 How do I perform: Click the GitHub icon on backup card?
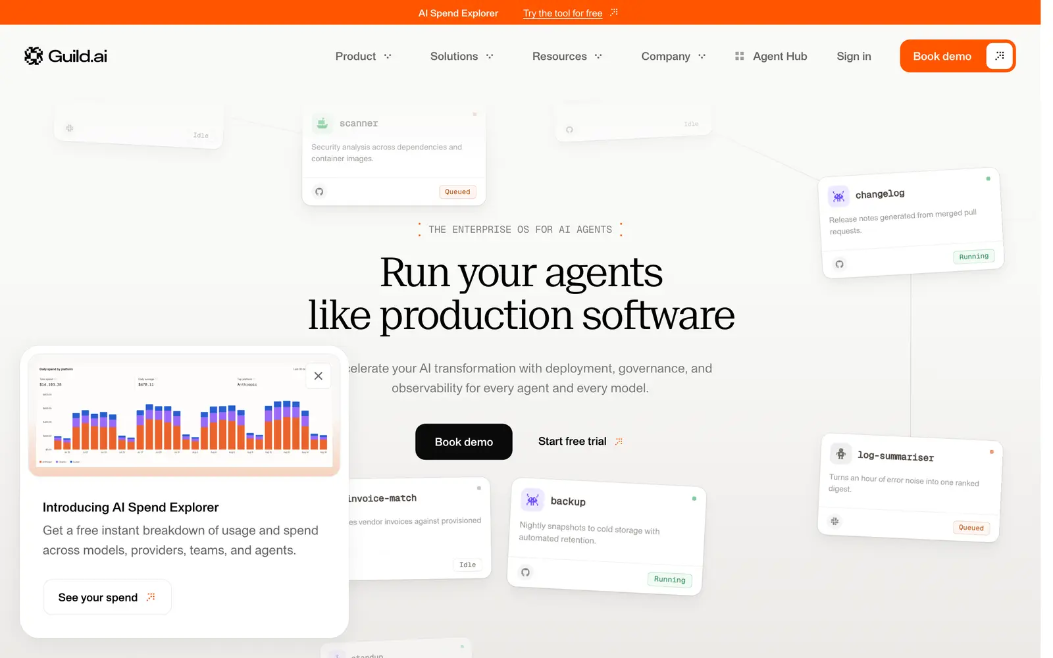525,572
